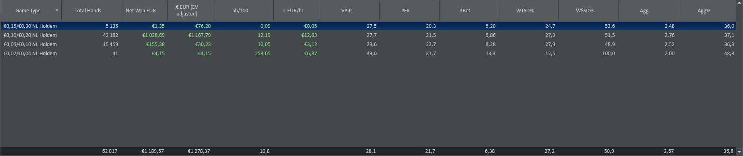Image resolution: width=743 pixels, height=156 pixels.
Task: Click the Agg% column header
Action: tap(707, 11)
